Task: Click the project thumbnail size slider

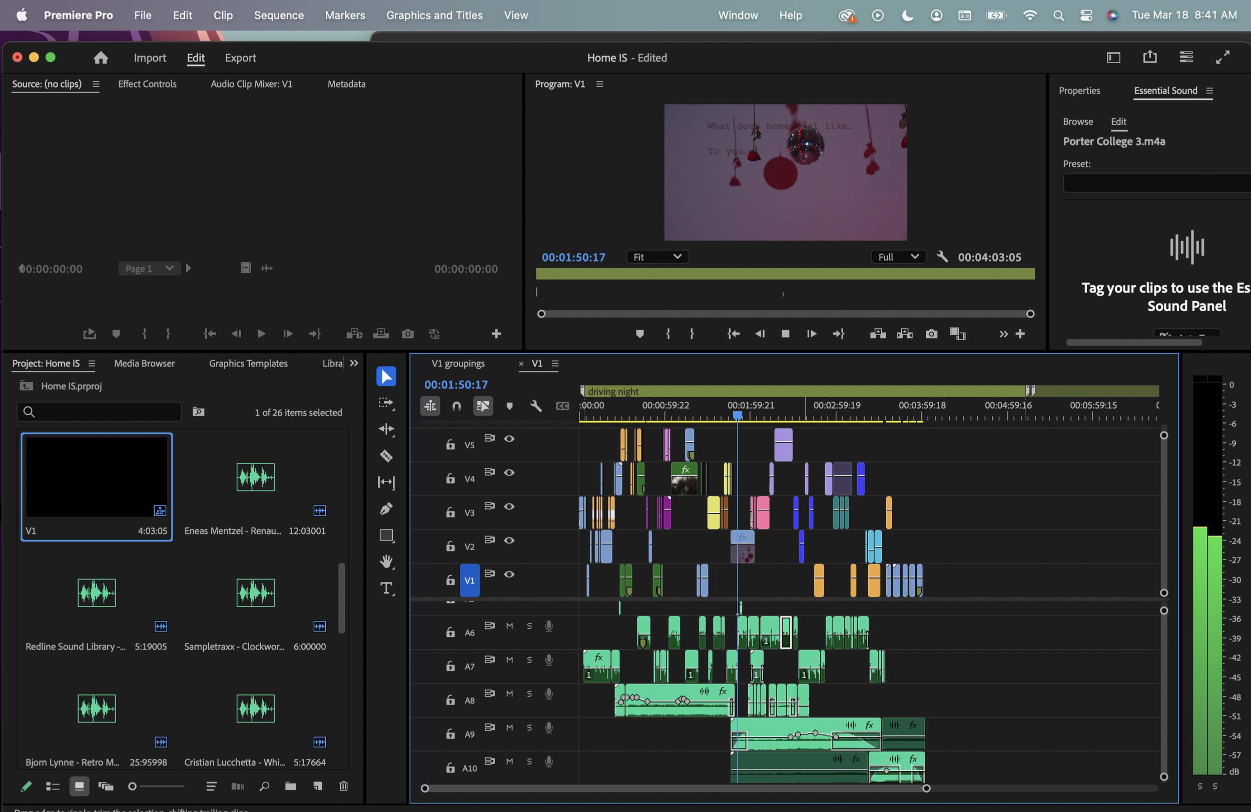Action: click(x=133, y=786)
